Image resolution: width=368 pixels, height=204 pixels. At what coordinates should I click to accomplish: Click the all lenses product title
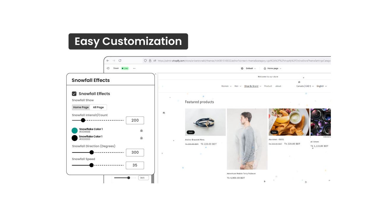pos(315,142)
